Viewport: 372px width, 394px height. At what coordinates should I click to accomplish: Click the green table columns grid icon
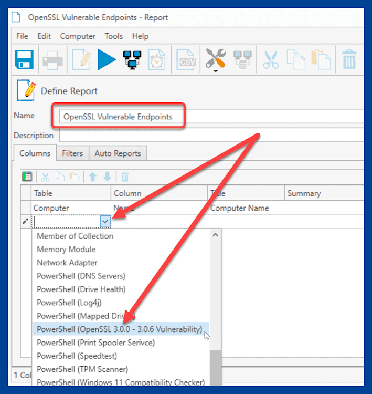(x=27, y=177)
